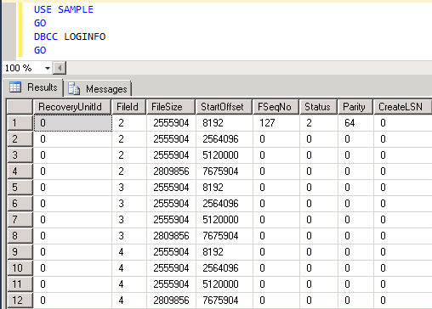Click Status value 2 in row 1
The height and width of the screenshot is (309, 432).
[318, 123]
